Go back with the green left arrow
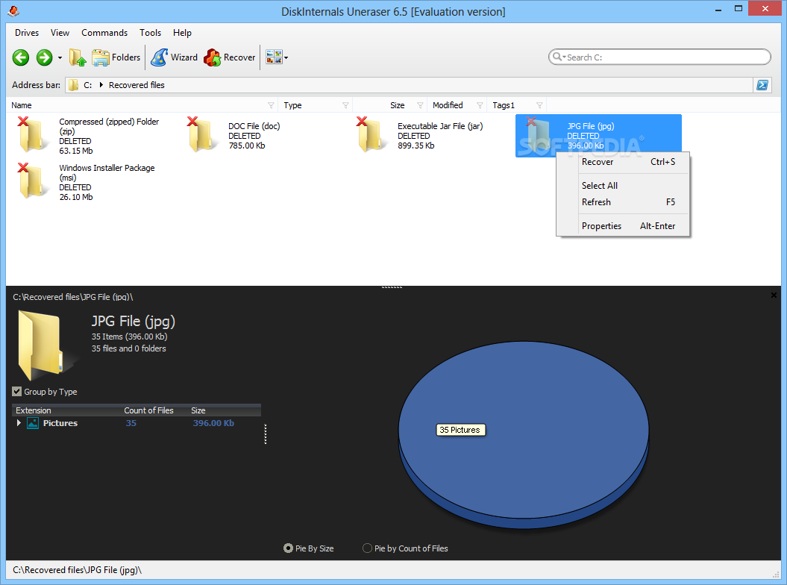The width and height of the screenshot is (787, 585). point(21,57)
